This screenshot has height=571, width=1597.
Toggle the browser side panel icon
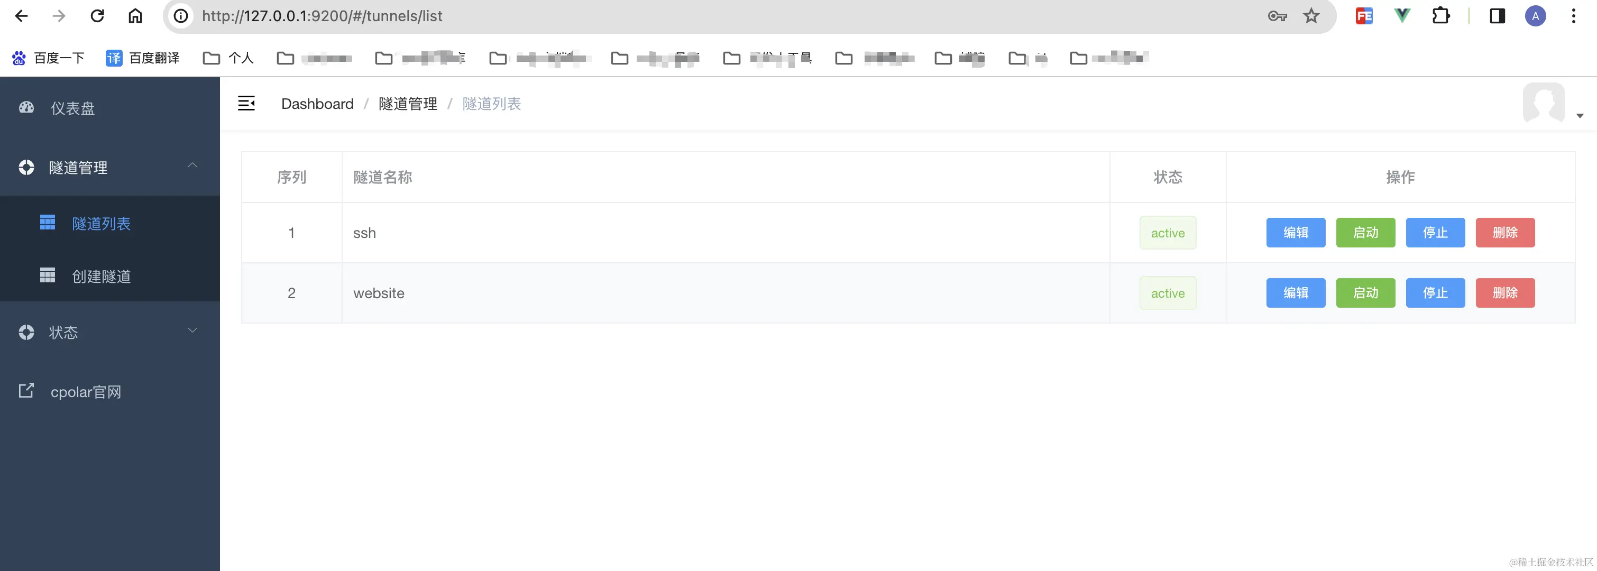[x=1497, y=16]
